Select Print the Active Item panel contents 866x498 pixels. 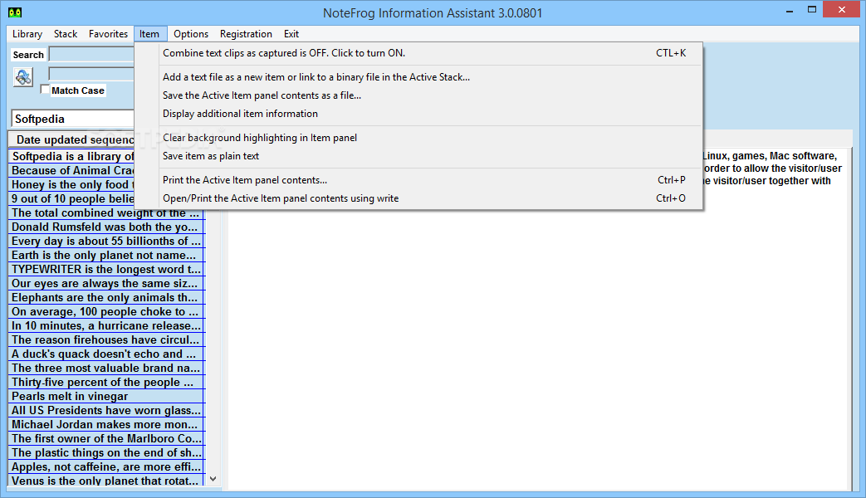[418, 180]
